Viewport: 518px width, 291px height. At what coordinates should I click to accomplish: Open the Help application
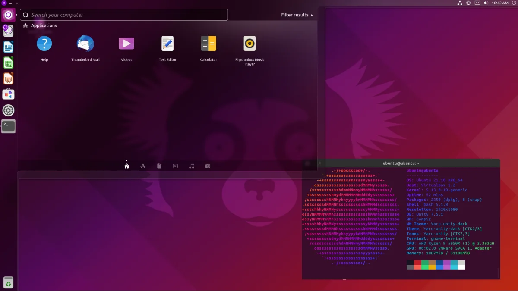point(44,44)
